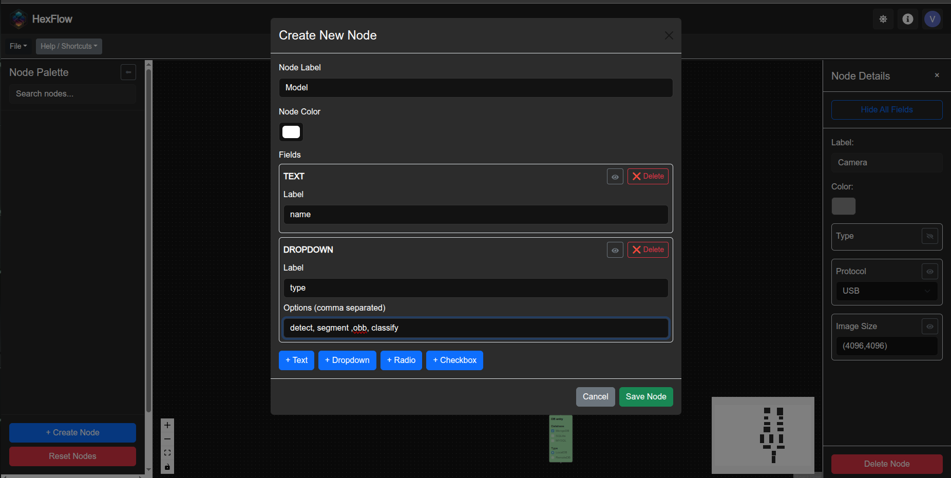Zoom in using the canvas plus icon
Screen dimensions: 951x478
pyautogui.click(x=167, y=425)
